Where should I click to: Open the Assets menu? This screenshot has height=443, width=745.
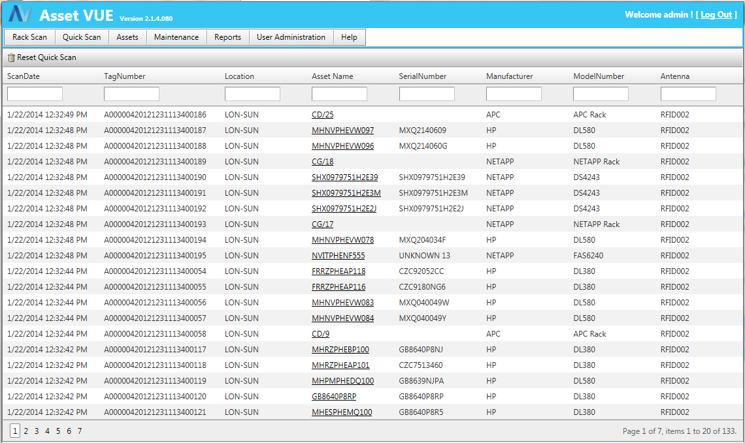click(x=127, y=37)
